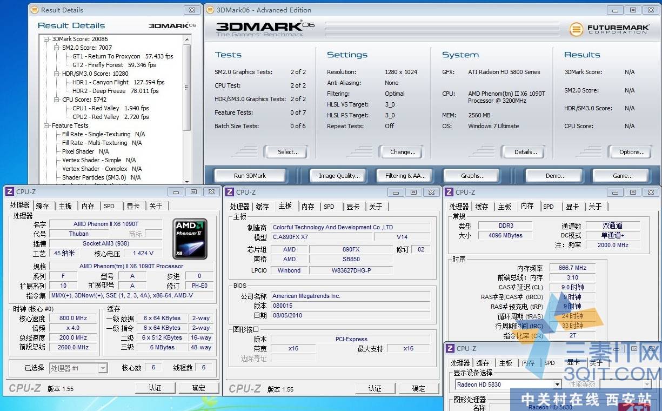
Task: Click the Result Details window title icon
Action: (35, 10)
